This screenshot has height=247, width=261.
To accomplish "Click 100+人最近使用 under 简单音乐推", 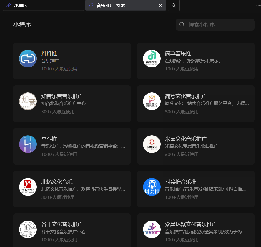I will (x=182, y=69).
